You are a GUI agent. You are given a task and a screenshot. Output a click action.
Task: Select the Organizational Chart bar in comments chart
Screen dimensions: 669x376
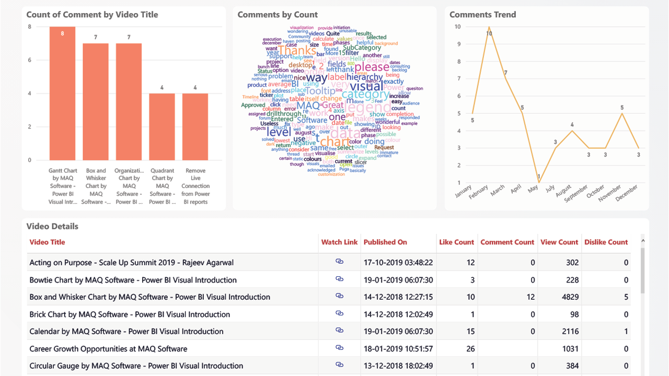coord(129,102)
